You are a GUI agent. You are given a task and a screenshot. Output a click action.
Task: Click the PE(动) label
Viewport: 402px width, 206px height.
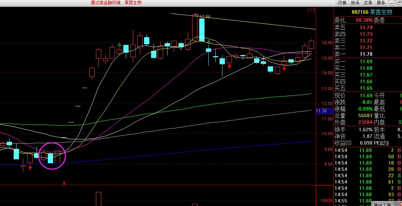[381, 143]
